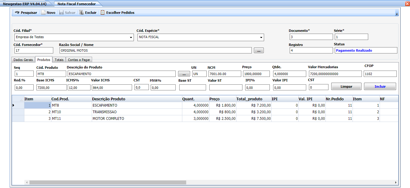Expand the Cód. Espécie dropdown
The image size is (410, 188).
(x=261, y=38)
